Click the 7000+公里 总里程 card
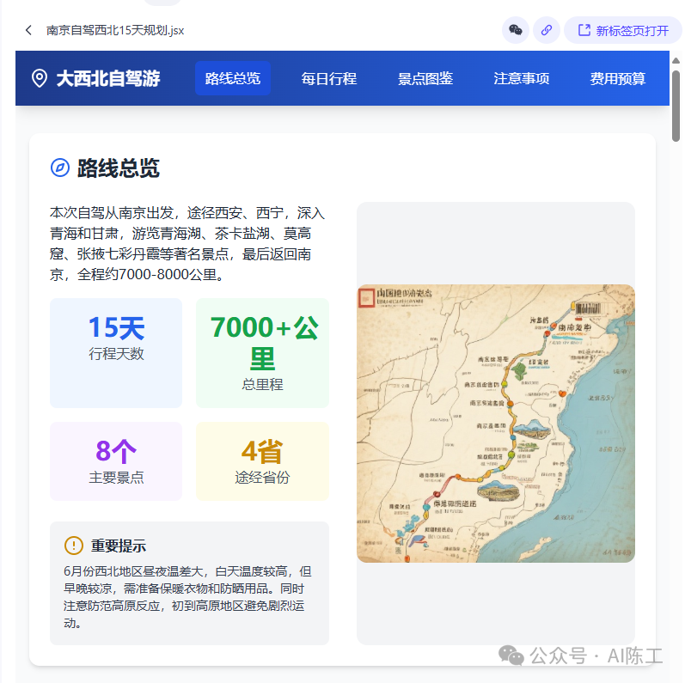This screenshot has height=683, width=685. pos(263,353)
